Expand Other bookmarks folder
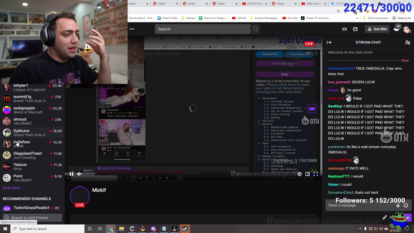Image resolution: width=414 pixels, height=233 pixels. (375, 18)
